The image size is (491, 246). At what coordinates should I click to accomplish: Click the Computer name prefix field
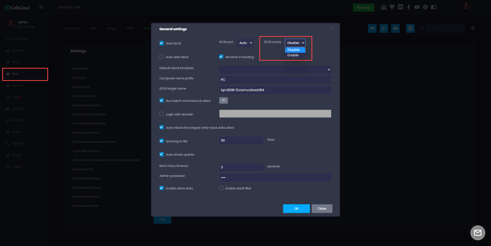(275, 80)
